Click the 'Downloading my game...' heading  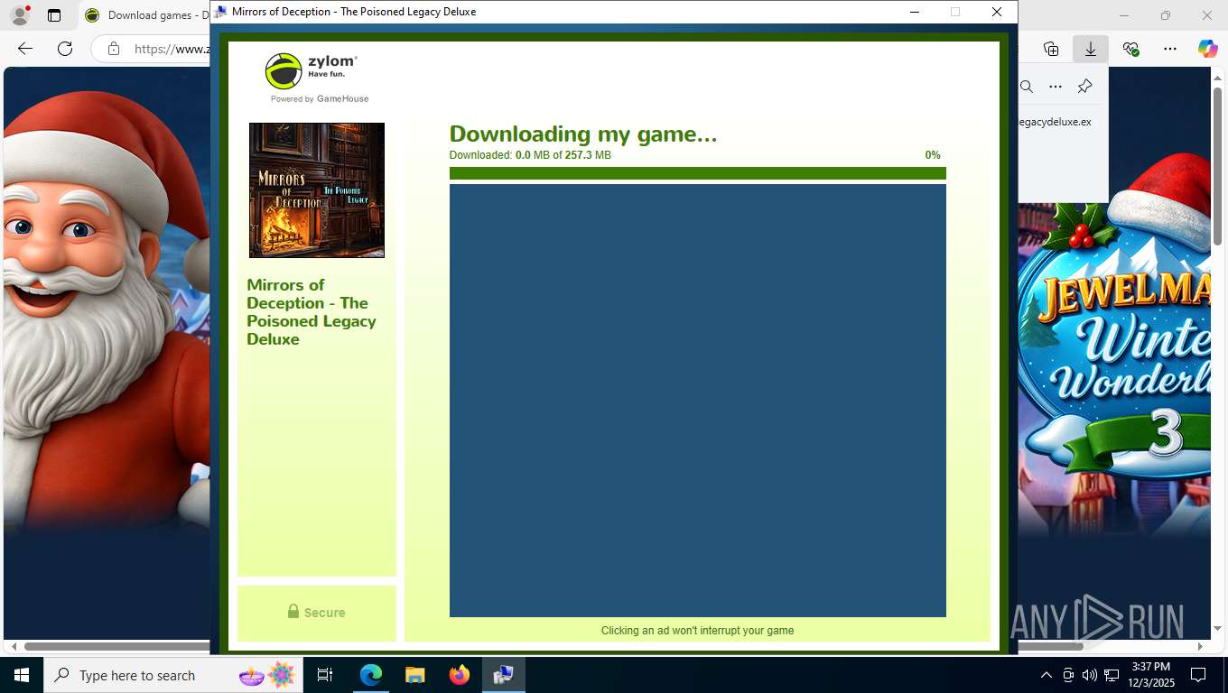point(583,134)
